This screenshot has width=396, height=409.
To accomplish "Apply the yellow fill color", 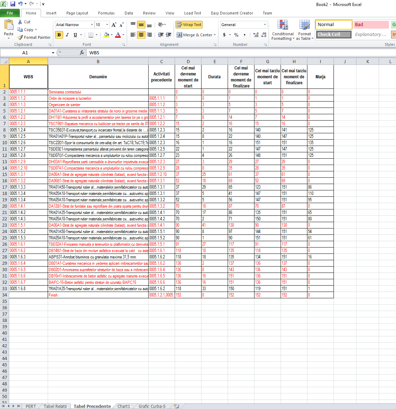I will (106, 35).
